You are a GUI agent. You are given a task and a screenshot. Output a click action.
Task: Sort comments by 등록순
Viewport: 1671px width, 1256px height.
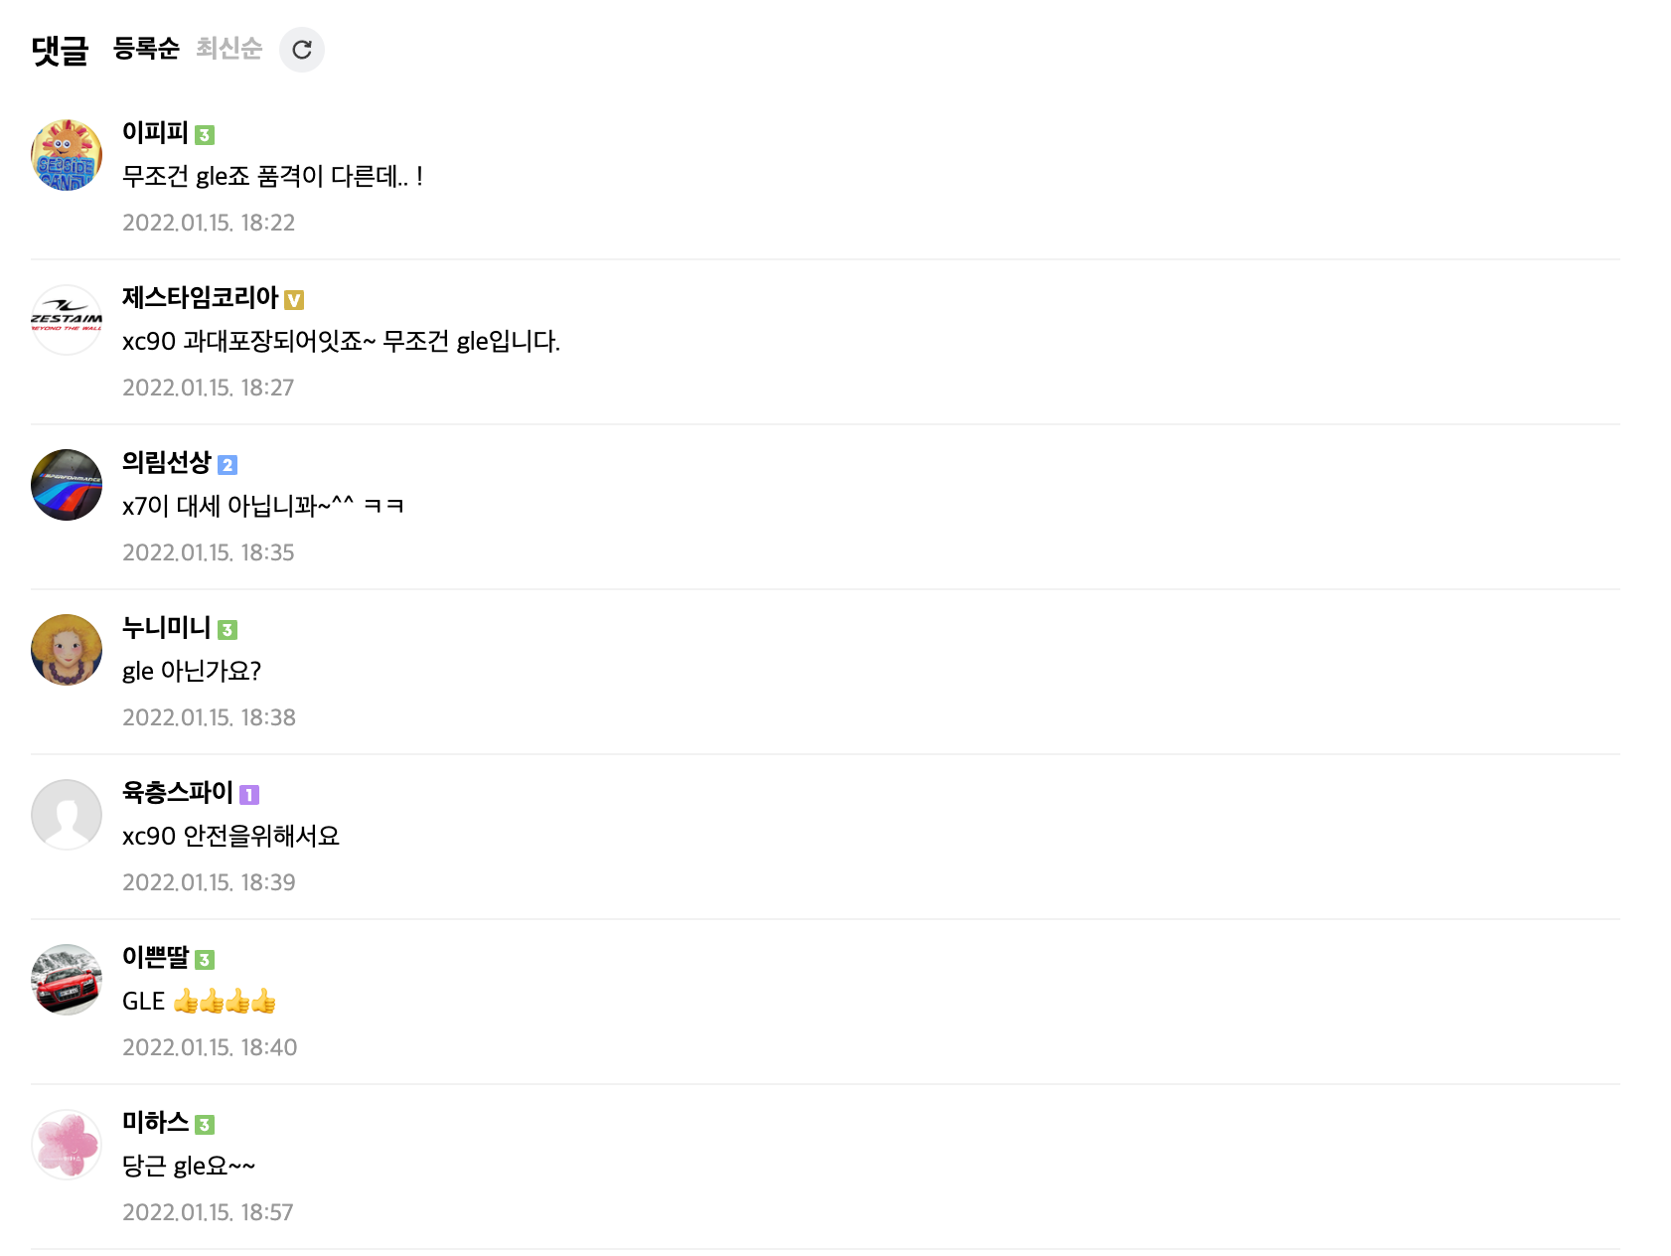pyautogui.click(x=146, y=48)
